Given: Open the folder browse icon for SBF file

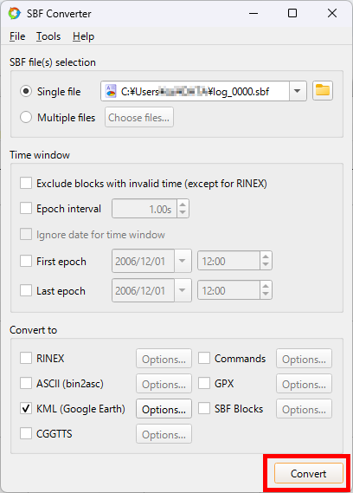Looking at the screenshot, I should click(323, 91).
